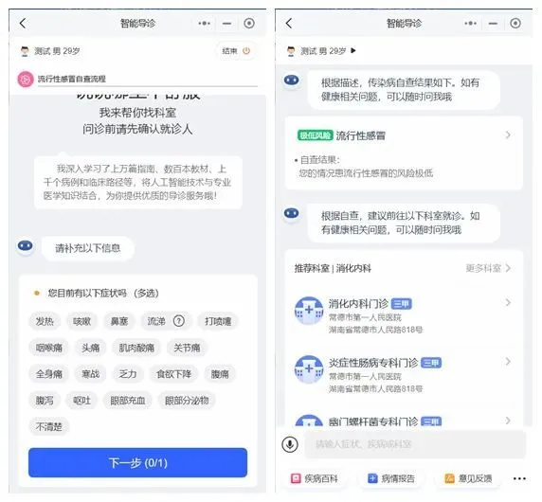Open 更多科室 to see more departments
542x502 pixels.
coord(488,268)
